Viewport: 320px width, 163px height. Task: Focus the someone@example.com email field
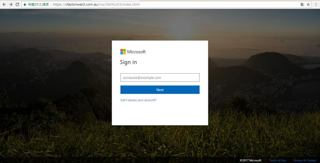pyautogui.click(x=160, y=78)
